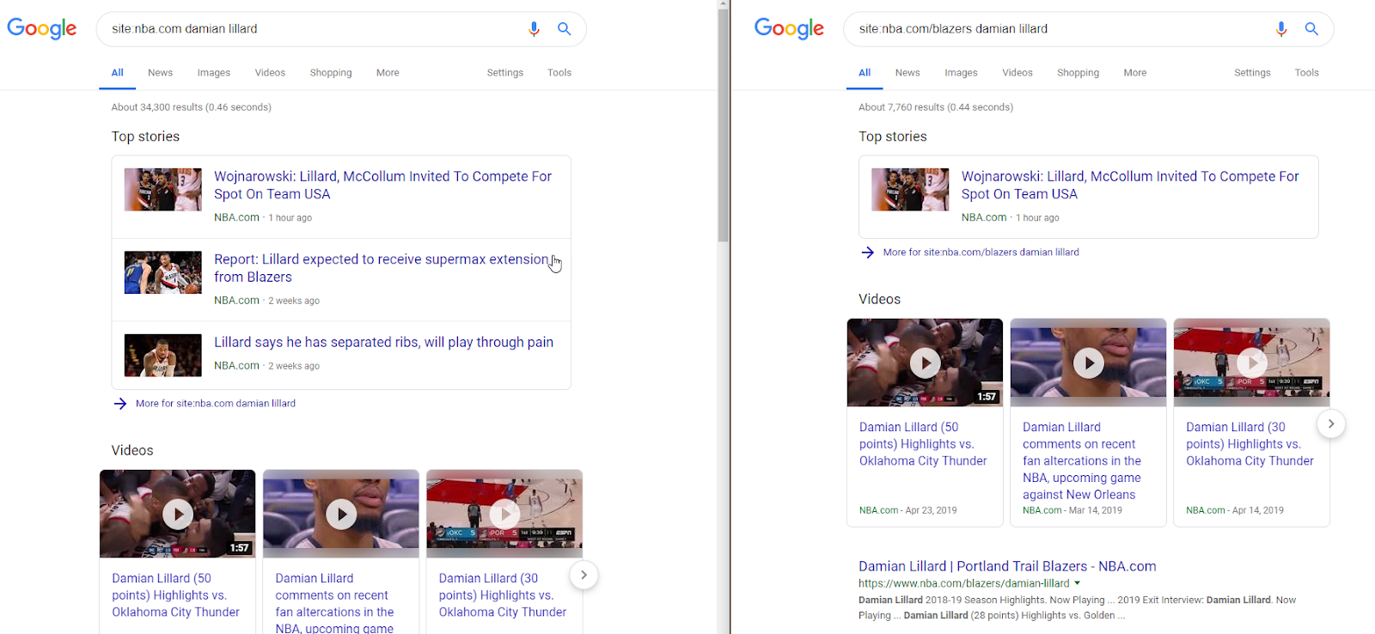
Task: Click the supermax extension story thumbnail
Action: tap(163, 272)
